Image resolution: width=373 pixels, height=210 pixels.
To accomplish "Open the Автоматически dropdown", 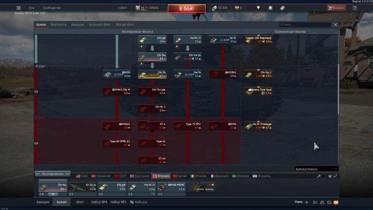I will pos(316,169).
